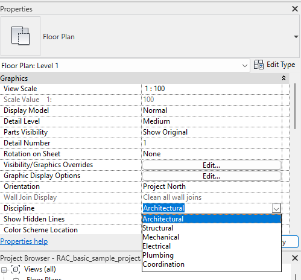Close the Properties palette
The height and width of the screenshot is (280, 301).
pyautogui.click(x=295, y=8)
